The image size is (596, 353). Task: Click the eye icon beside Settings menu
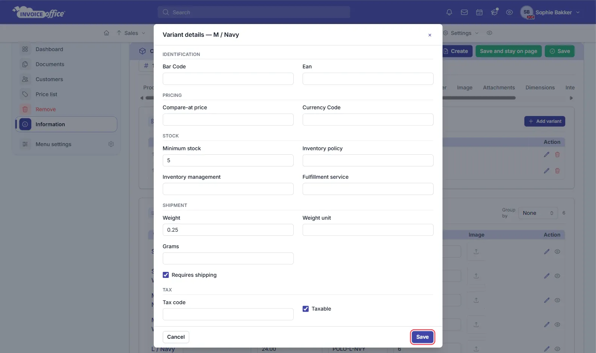[490, 33]
